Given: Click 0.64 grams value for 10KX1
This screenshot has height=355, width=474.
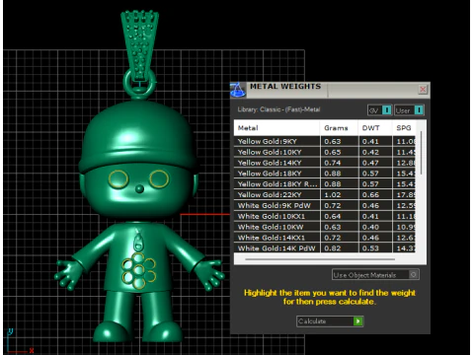Looking at the screenshot, I should [333, 216].
